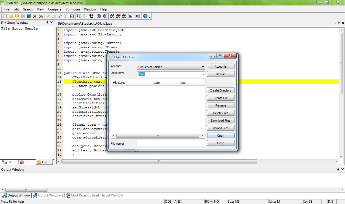The image size is (345, 204).
Task: Click the Find in files icon
Action: [130, 16]
